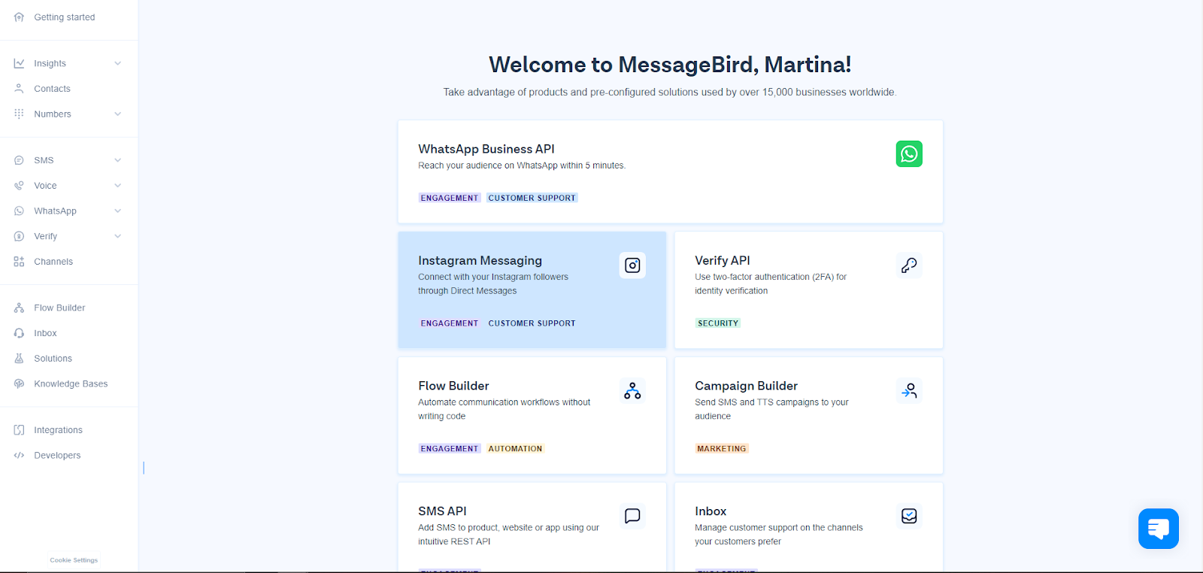Open the SMS API card title

(442, 511)
